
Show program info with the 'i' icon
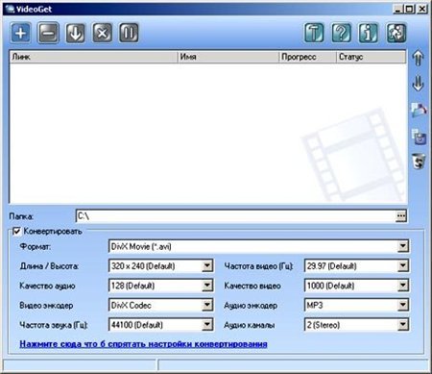coord(369,33)
